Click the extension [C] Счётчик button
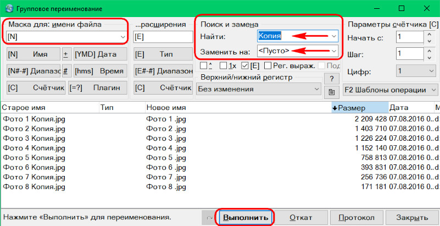Screen dimensions: 440x226 (x=163, y=88)
